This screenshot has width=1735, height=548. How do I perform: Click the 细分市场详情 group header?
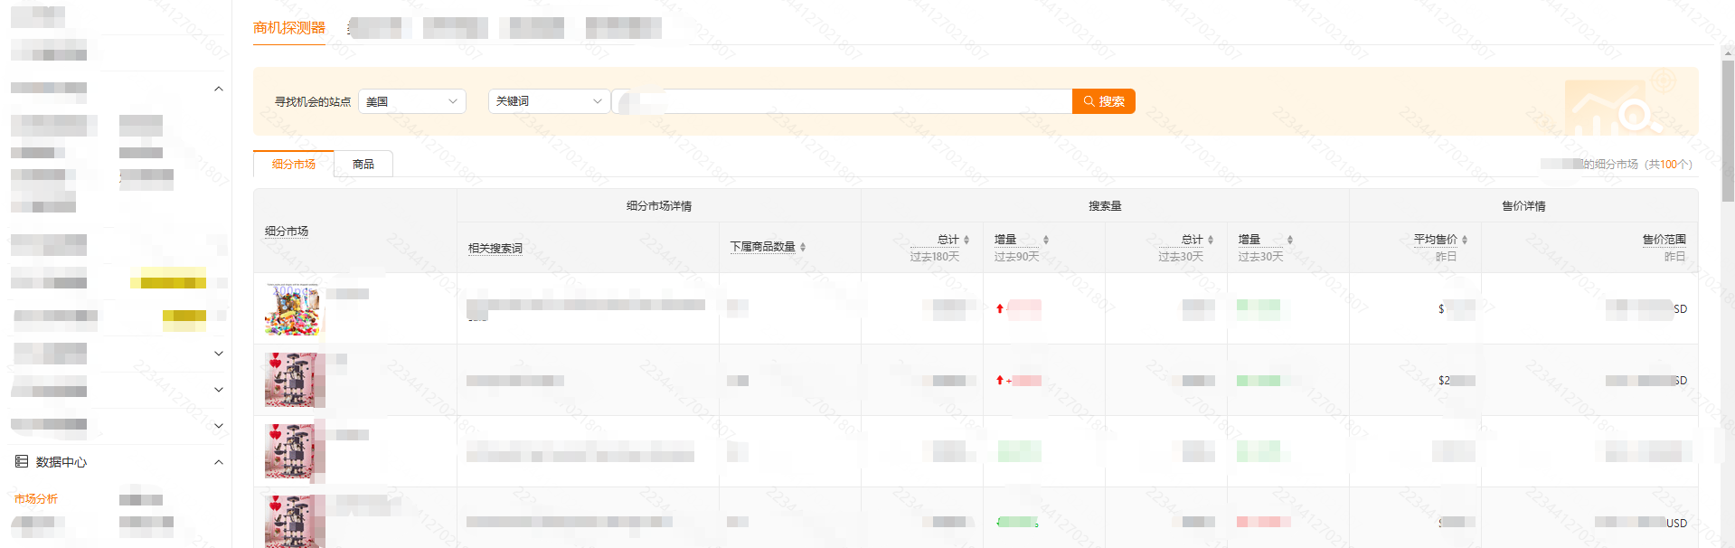coord(659,206)
